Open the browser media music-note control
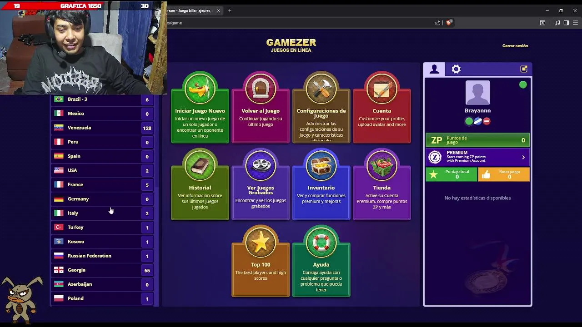This screenshot has width=582, height=327. [x=557, y=23]
